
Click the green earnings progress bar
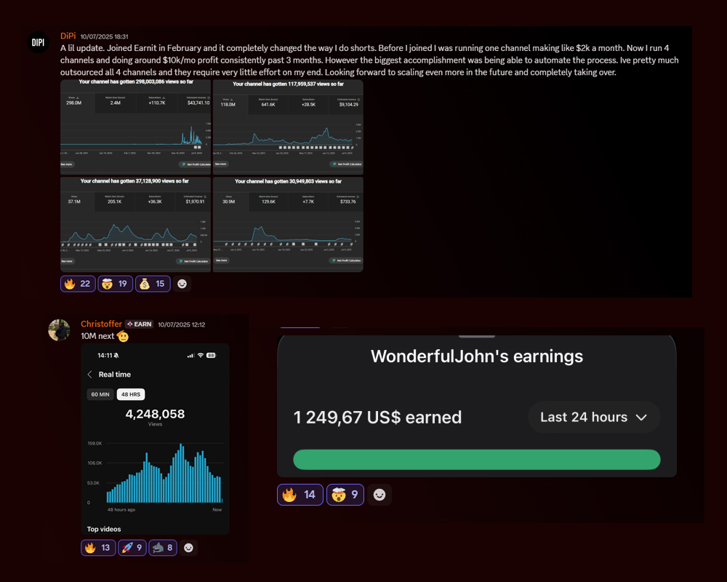click(476, 460)
